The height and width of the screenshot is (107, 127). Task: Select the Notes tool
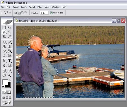4,71
